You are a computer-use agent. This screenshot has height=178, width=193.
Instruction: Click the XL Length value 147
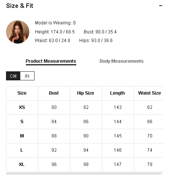point(118,164)
